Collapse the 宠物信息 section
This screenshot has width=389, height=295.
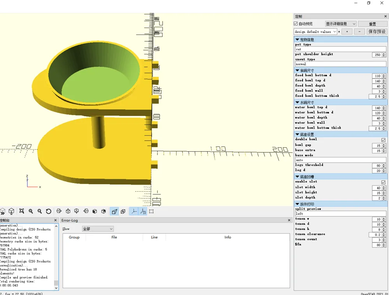click(297, 40)
